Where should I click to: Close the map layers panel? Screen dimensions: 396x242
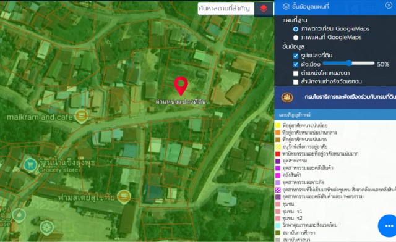[389, 6]
